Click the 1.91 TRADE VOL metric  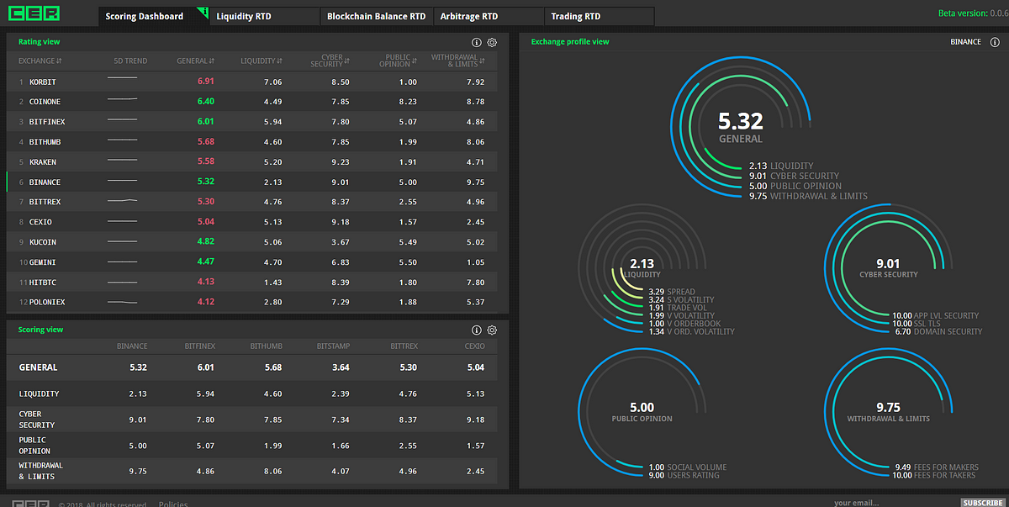click(x=679, y=308)
